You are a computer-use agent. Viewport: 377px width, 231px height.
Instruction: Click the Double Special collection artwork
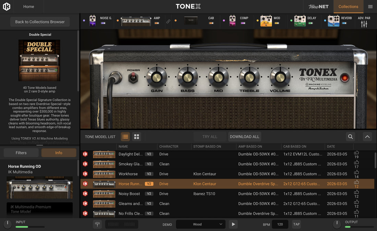39,60
